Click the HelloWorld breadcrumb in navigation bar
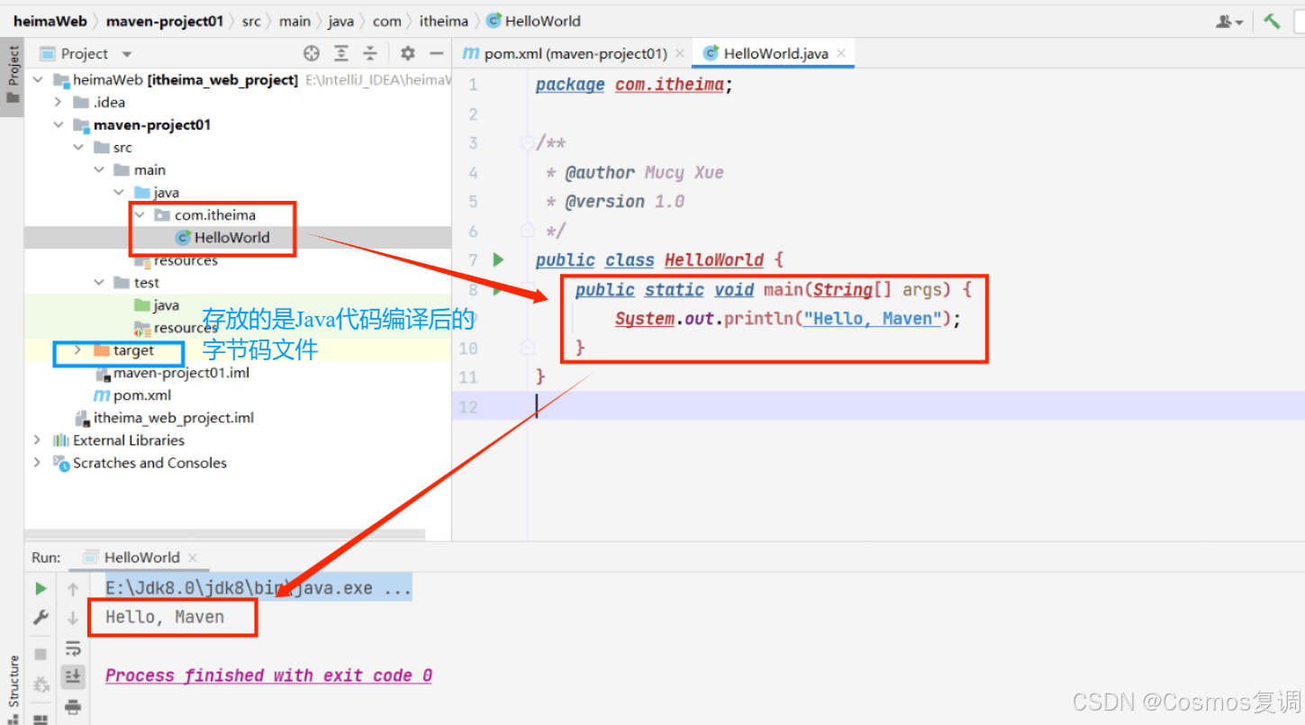The image size is (1305, 725). coord(533,21)
